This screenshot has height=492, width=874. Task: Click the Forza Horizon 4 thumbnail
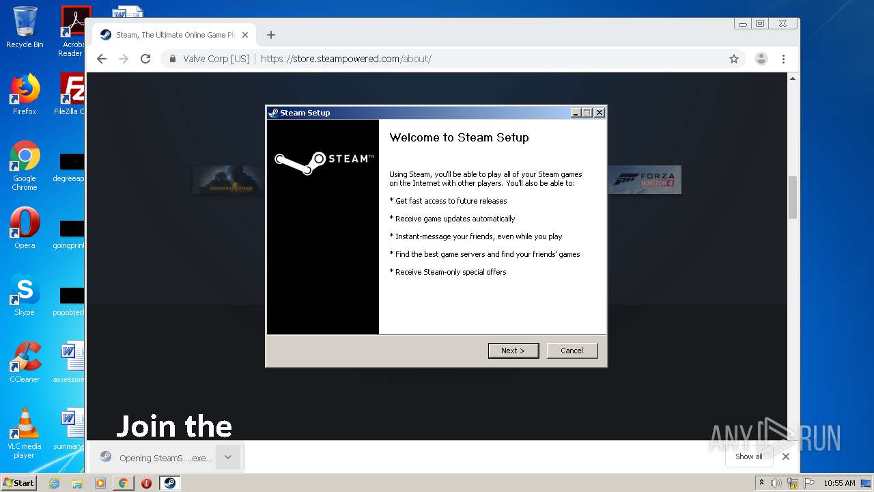point(645,180)
